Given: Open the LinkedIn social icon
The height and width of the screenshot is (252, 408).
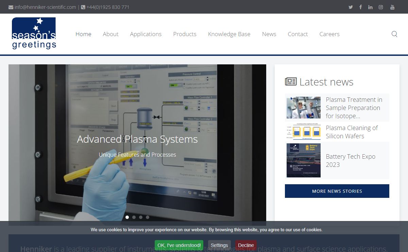Looking at the screenshot, I should pyautogui.click(x=370, y=7).
